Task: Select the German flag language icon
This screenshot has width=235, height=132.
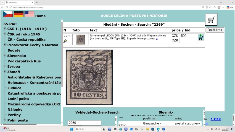Action: pos(19,14)
